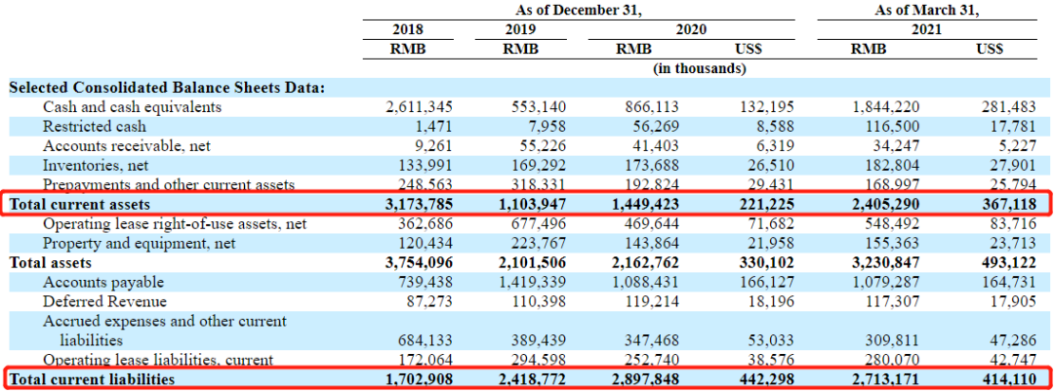Click the 'Deferred Revenue' row label
This screenshot has height=391, width=1054.
tap(104, 301)
